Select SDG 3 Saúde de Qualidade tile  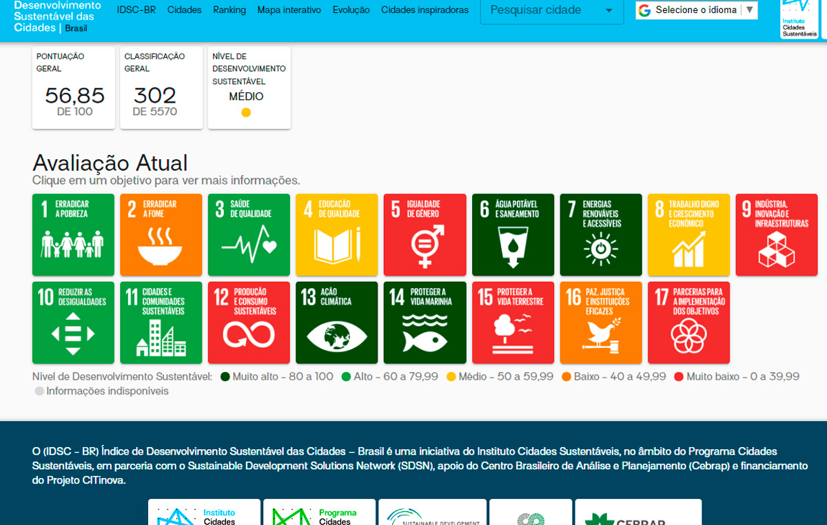click(x=249, y=234)
